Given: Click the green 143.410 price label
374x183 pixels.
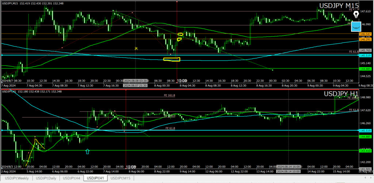Looking at the screenshot, I should 366,150.
